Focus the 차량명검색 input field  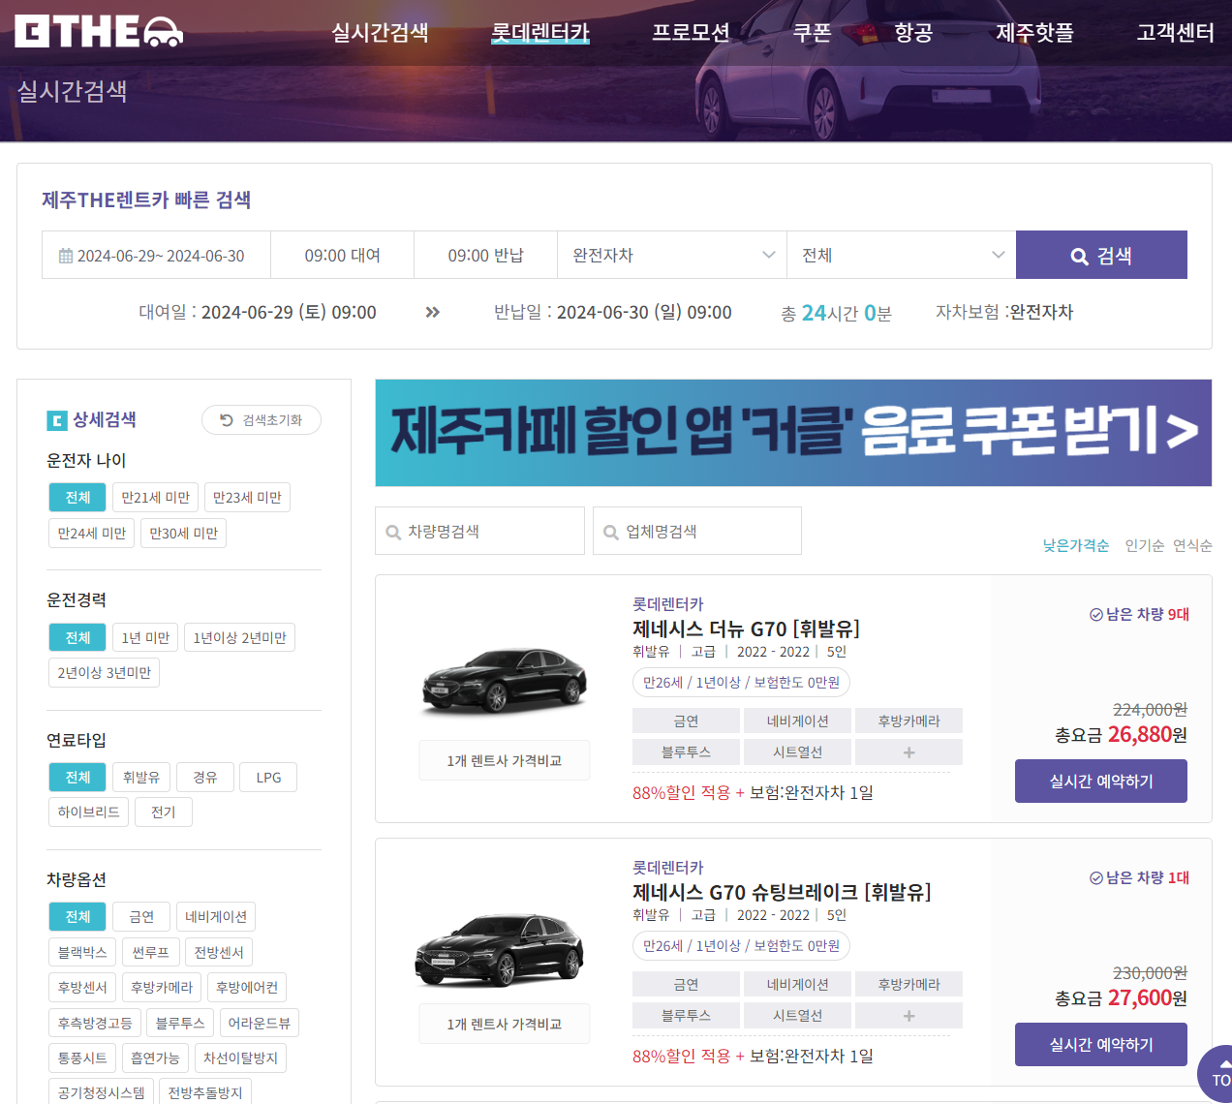[x=479, y=531]
